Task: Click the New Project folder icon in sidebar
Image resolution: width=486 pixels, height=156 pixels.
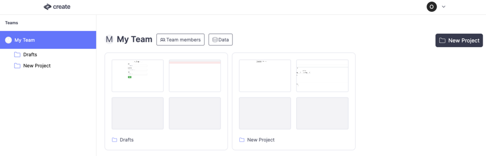Action: pyautogui.click(x=17, y=66)
